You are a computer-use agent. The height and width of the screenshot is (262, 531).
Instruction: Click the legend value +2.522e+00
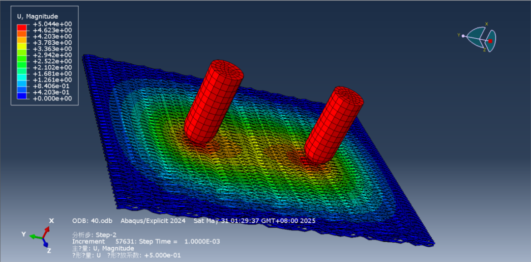point(52,61)
